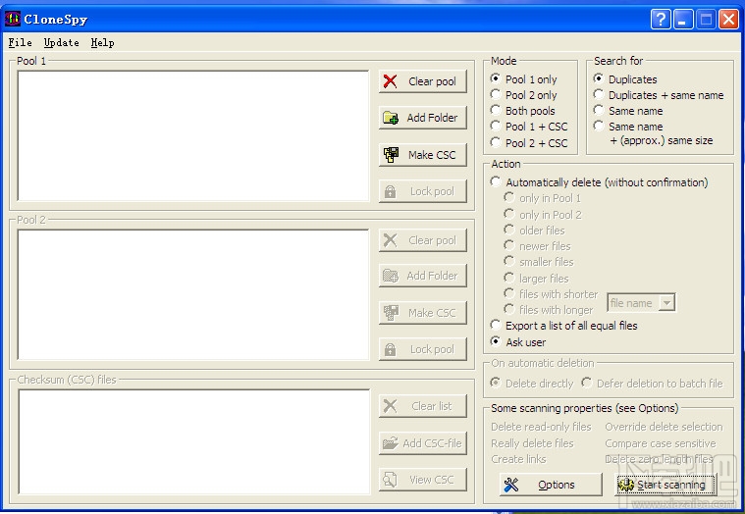The width and height of the screenshot is (745, 514).
Task: Click the 'Really delete files' property text
Action: (532, 443)
